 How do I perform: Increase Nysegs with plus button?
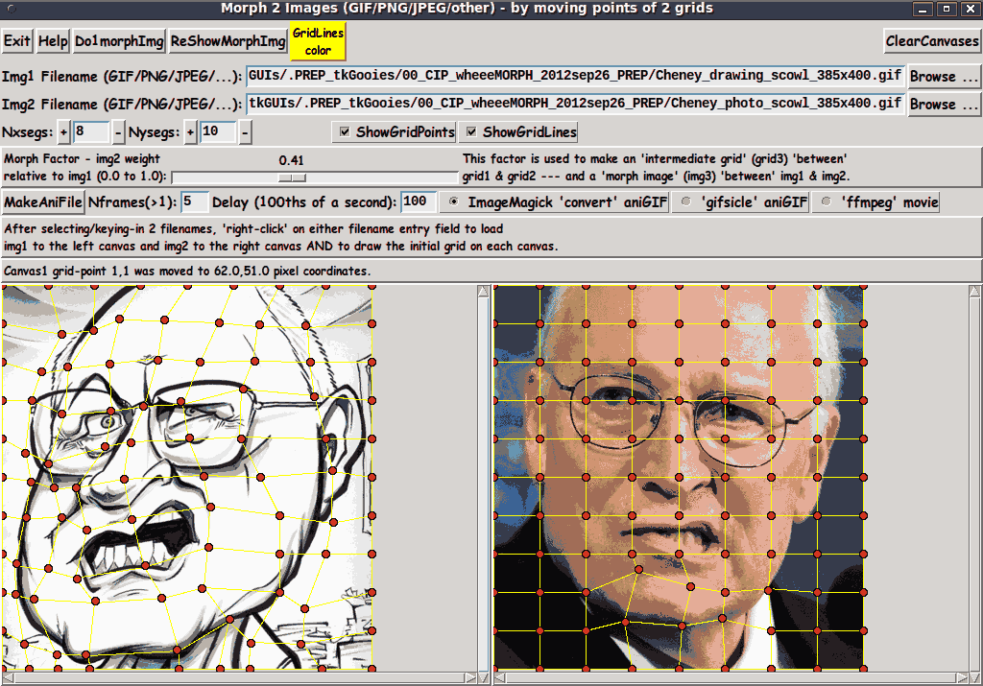coord(190,132)
